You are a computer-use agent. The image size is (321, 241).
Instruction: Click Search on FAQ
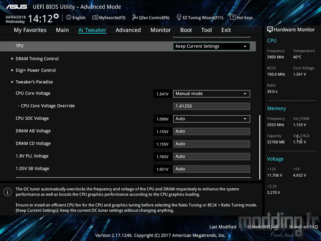pyautogui.click(x=303, y=227)
